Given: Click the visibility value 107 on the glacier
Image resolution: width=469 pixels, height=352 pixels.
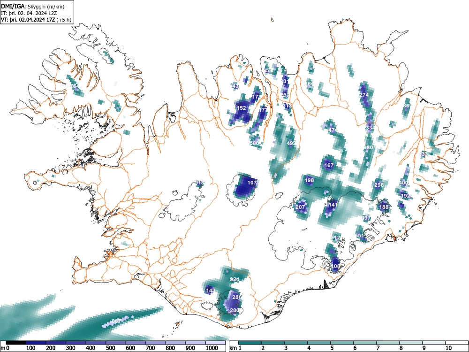Looking at the screenshot, I should [x=252, y=183].
